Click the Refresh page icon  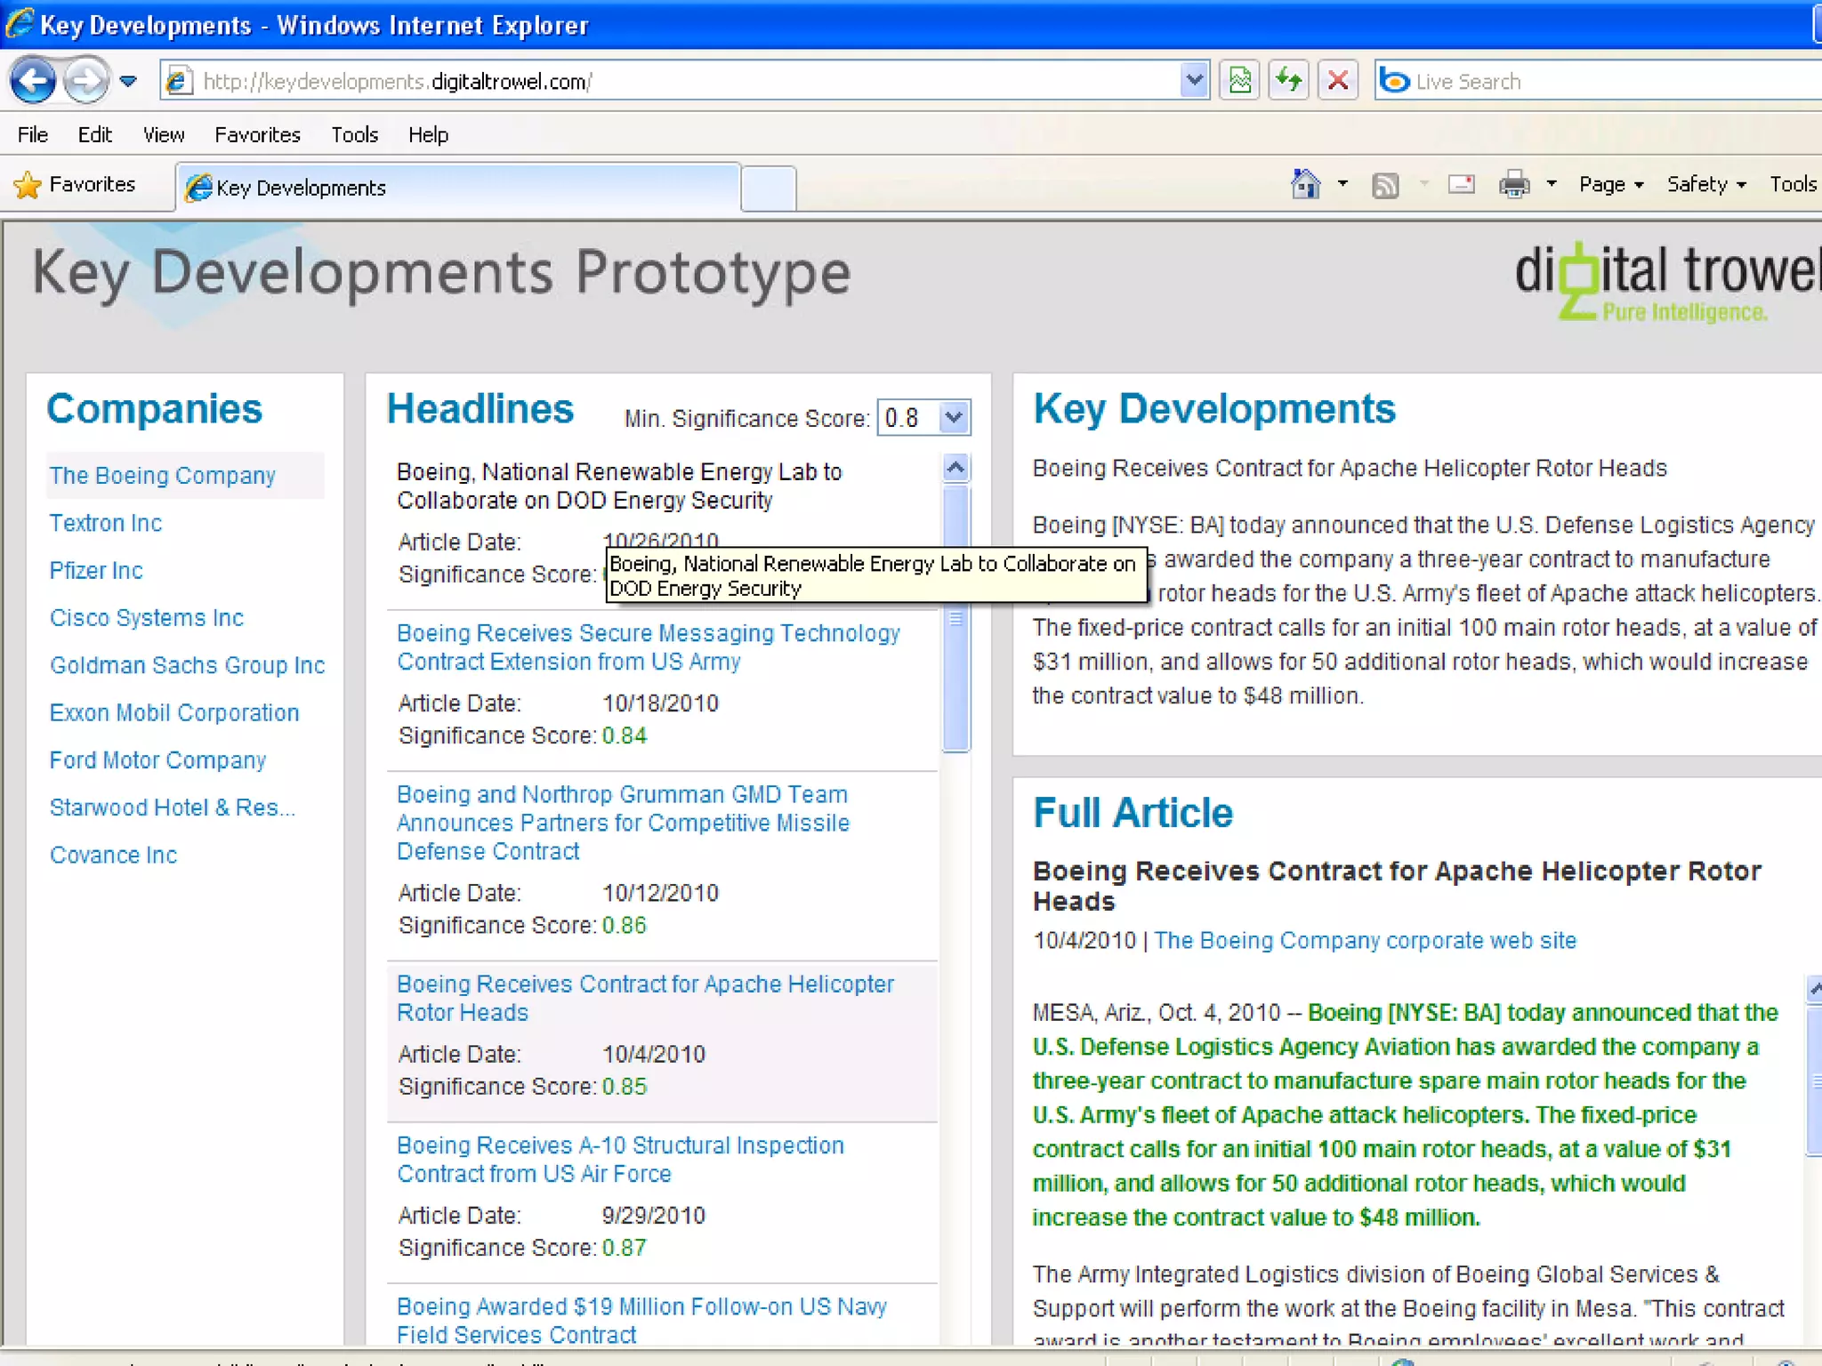click(x=1288, y=81)
